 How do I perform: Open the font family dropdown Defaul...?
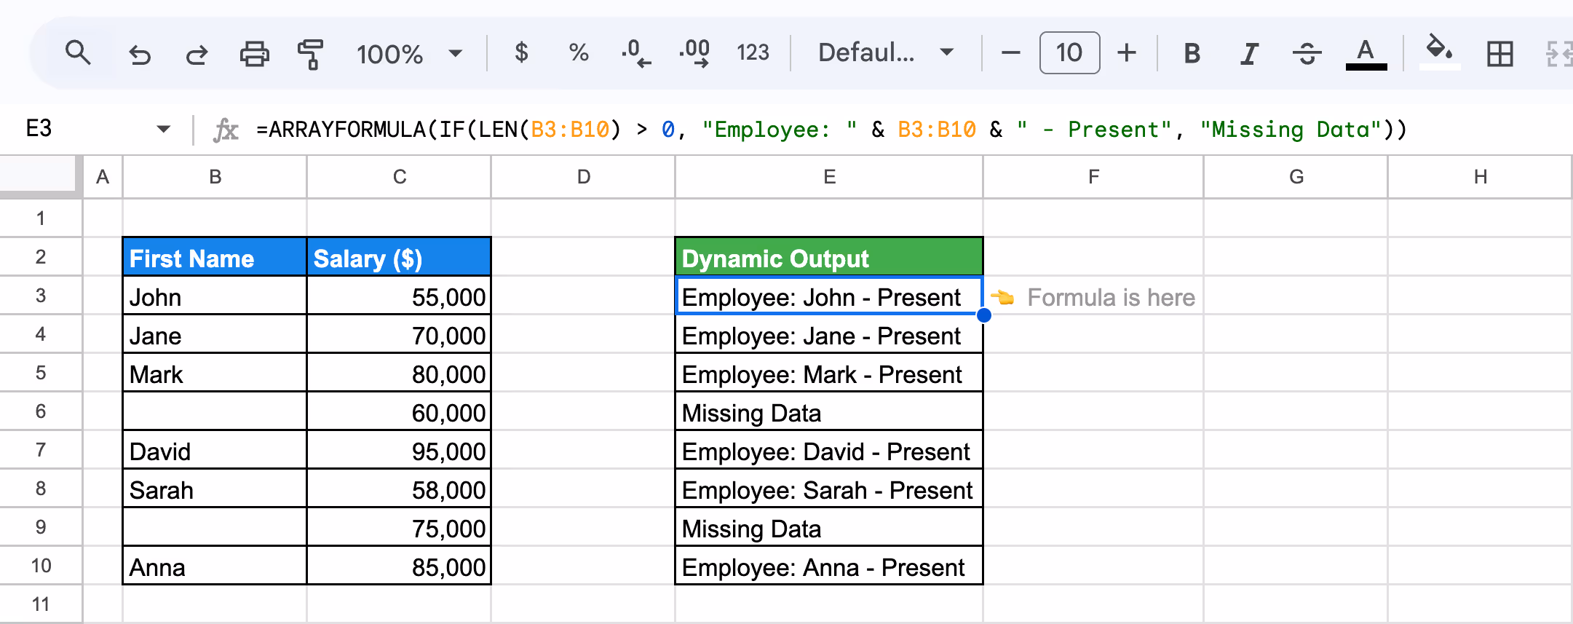pos(885,52)
